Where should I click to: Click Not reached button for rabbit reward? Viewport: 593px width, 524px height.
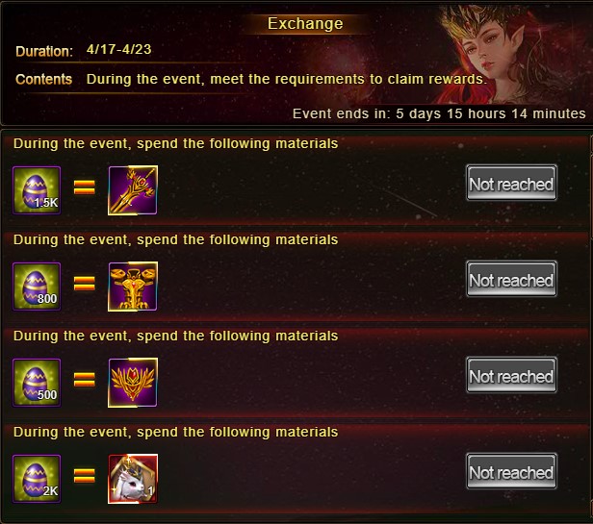tap(511, 471)
